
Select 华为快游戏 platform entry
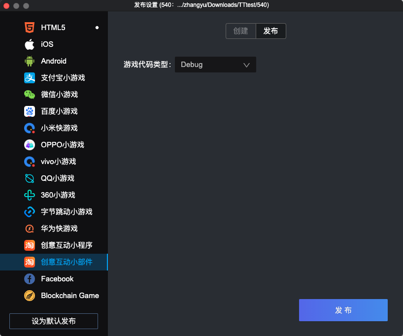click(x=59, y=229)
